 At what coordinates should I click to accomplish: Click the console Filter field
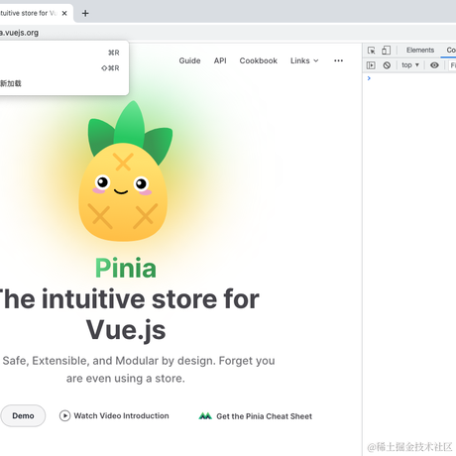pos(453,65)
